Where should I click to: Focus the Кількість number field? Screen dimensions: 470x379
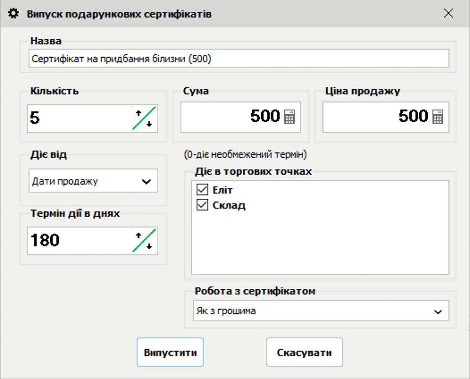78,118
